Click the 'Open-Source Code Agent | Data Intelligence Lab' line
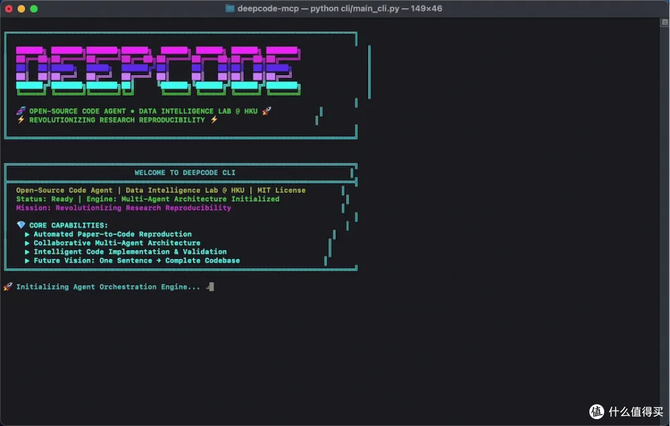This screenshot has width=670, height=426. 161,190
